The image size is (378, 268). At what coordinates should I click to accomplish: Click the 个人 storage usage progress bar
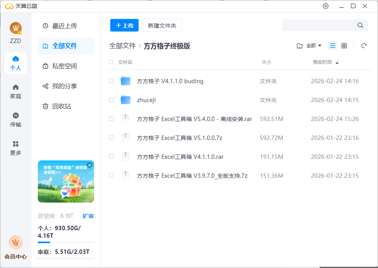tap(66, 242)
